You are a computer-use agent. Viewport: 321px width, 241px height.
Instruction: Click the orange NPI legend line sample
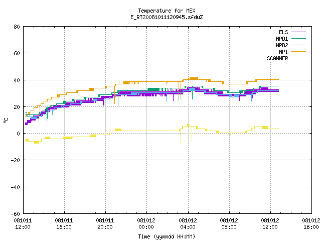pyautogui.click(x=298, y=52)
